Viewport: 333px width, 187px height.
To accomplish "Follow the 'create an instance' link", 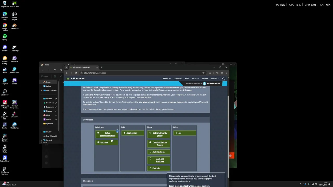I will point(176,102).
